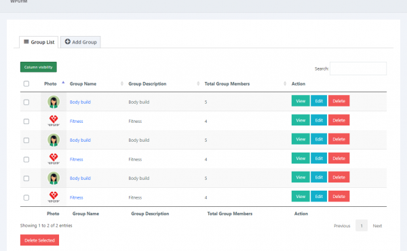Sort using the Total Group Members column arrows
This screenshot has height=251, width=407.
(285, 83)
